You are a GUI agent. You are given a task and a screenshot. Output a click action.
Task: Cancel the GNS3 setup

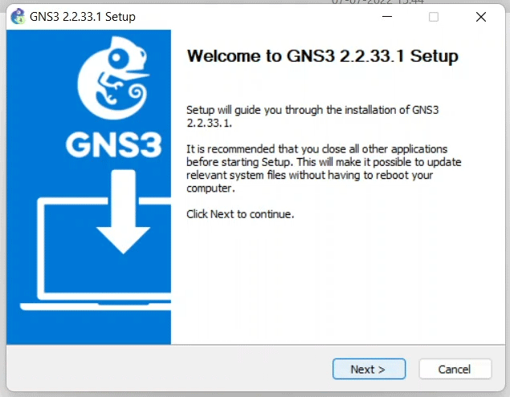(455, 369)
